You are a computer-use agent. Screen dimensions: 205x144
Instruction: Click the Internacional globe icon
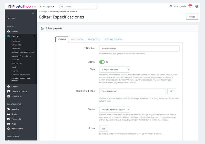pyautogui.click(x=8, y=129)
